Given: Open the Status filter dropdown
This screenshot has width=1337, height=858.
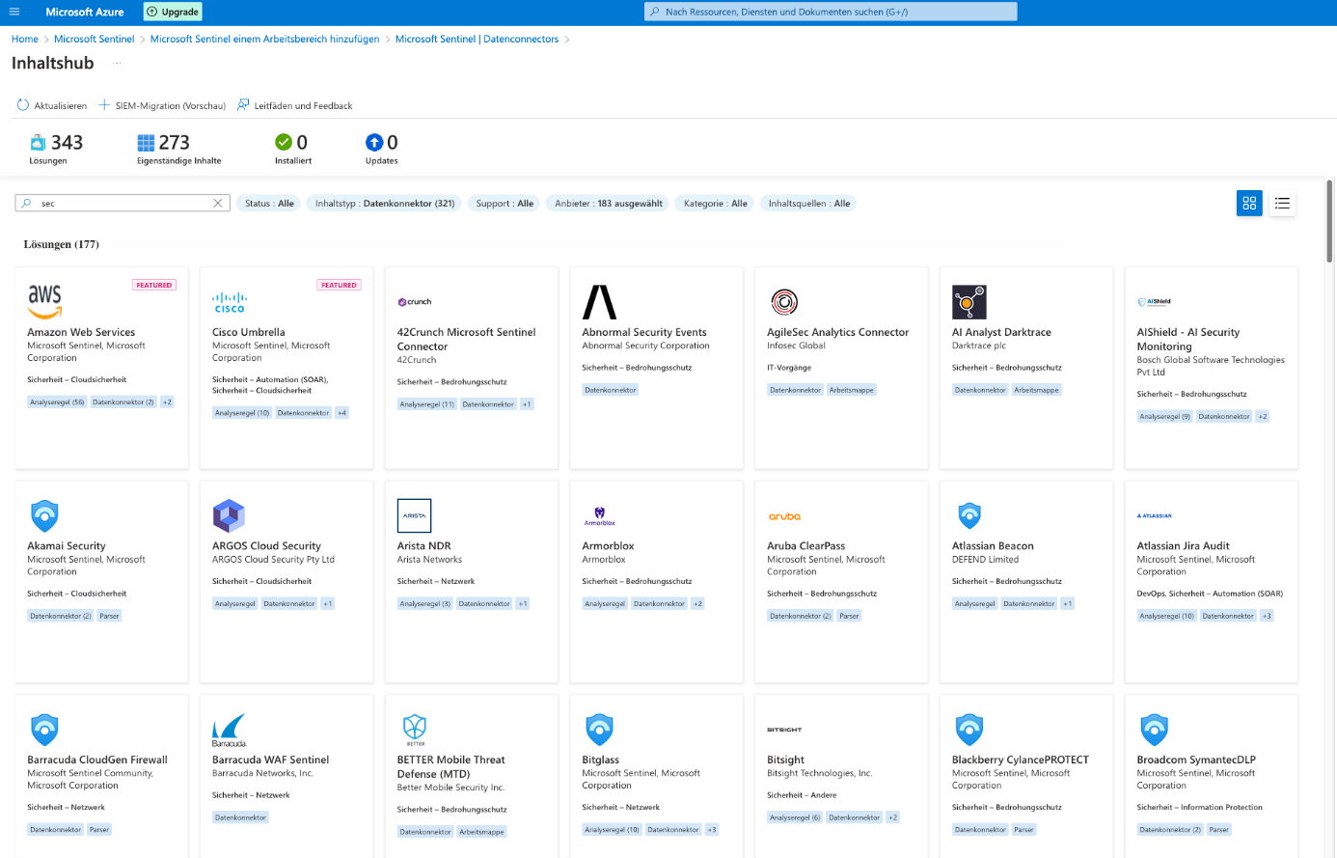Looking at the screenshot, I should (269, 204).
